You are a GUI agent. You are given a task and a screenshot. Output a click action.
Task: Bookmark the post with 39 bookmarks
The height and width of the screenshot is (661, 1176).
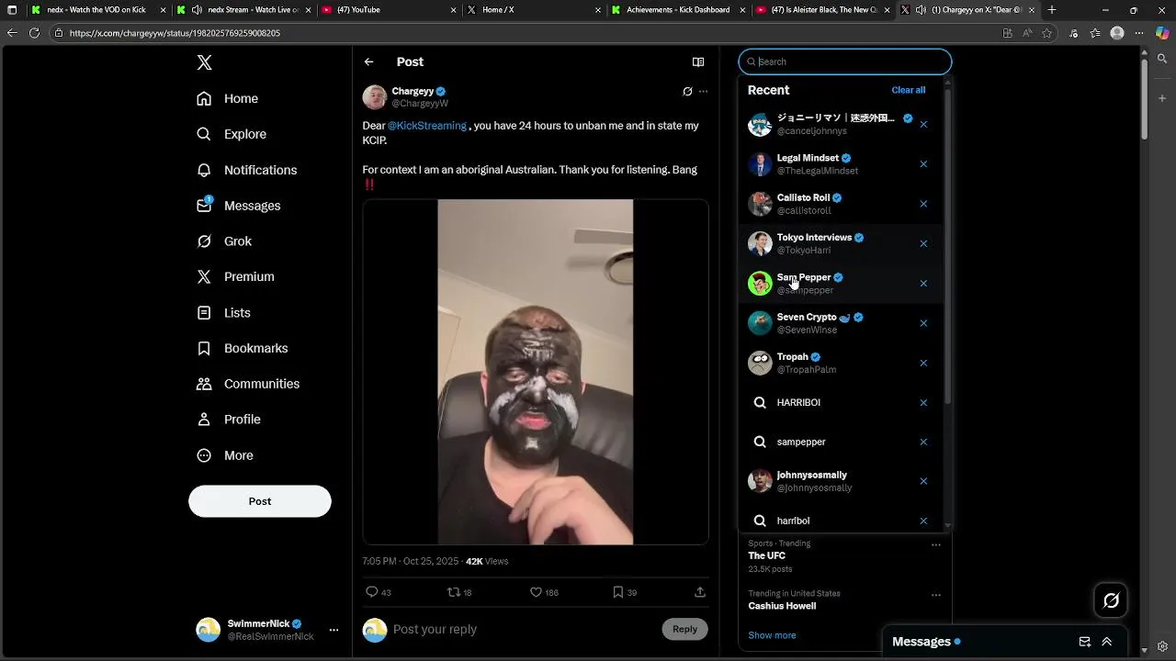[618, 592]
